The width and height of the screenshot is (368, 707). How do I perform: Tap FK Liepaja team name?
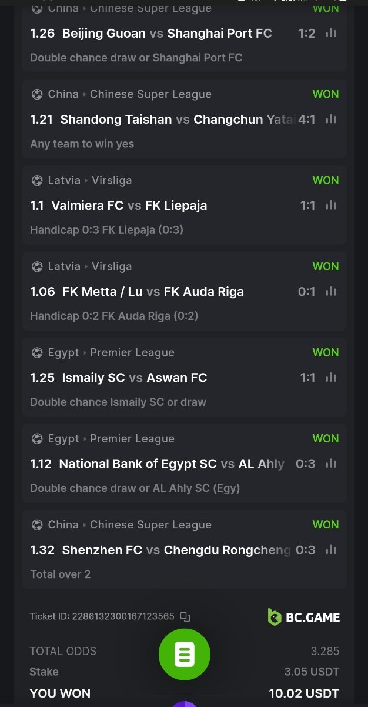(x=176, y=206)
